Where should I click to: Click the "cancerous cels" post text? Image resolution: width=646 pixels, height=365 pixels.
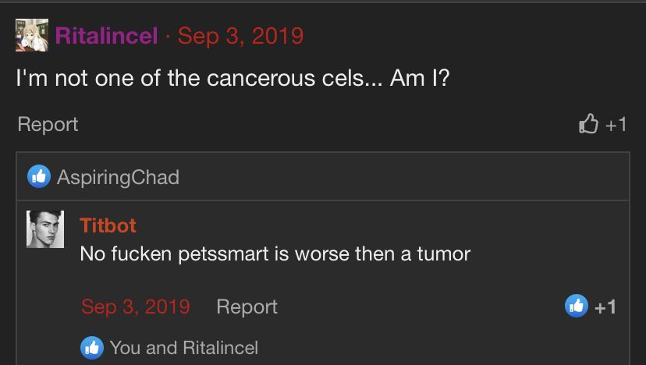point(232,80)
